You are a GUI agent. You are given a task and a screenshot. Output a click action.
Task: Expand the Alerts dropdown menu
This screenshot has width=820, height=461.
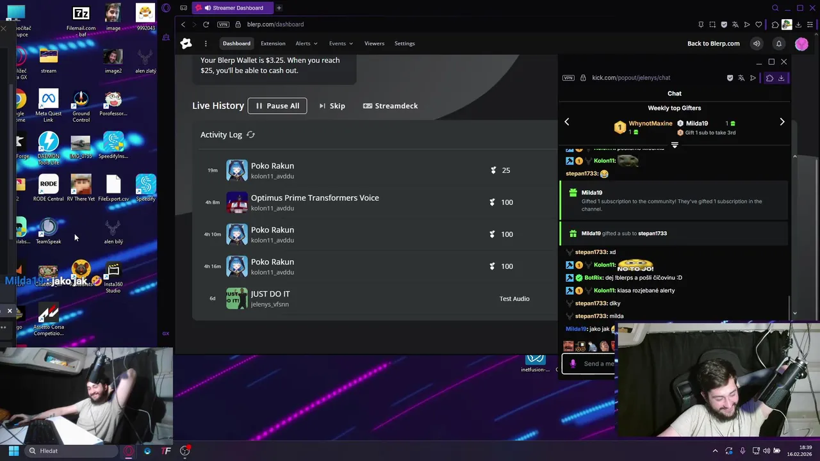point(306,44)
